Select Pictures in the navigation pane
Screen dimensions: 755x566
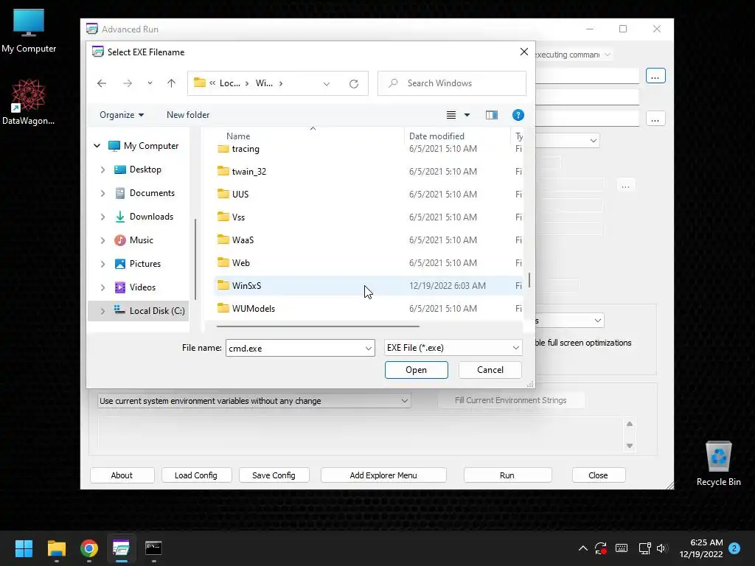click(x=145, y=264)
